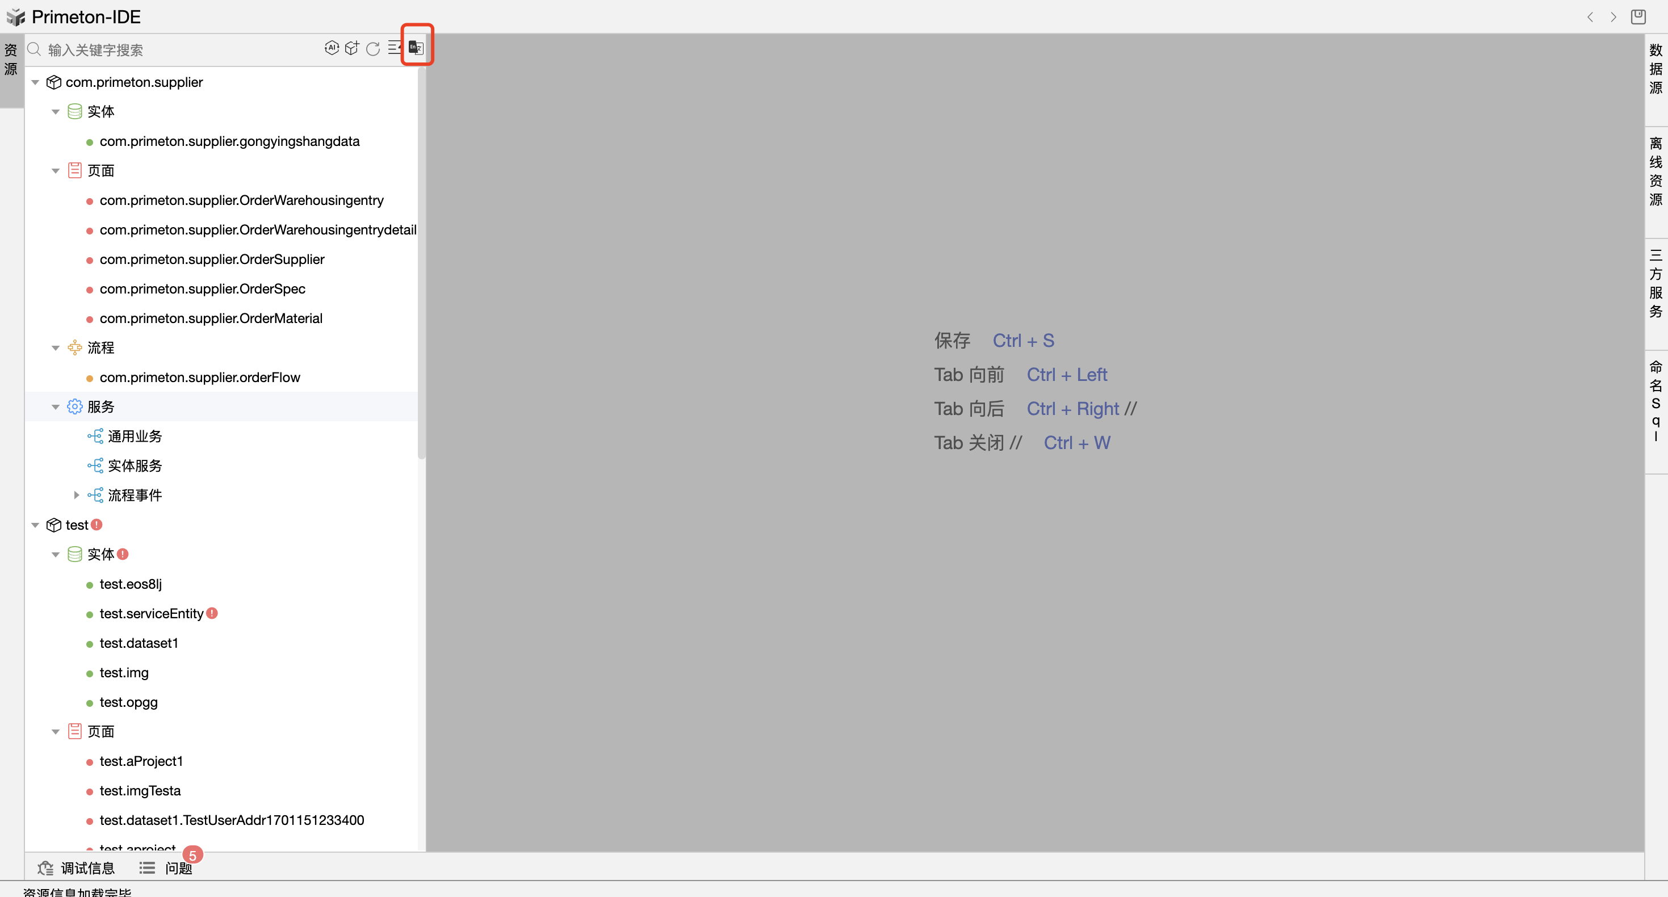1668x897 pixels.
Task: Click the highlighted translate (En/中) icon
Action: pos(416,47)
